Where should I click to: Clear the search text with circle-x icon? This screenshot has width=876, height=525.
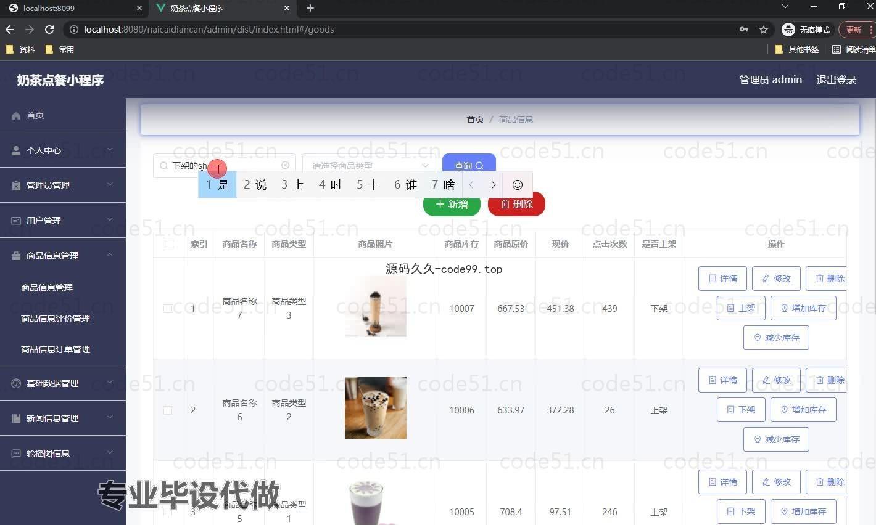tap(285, 165)
